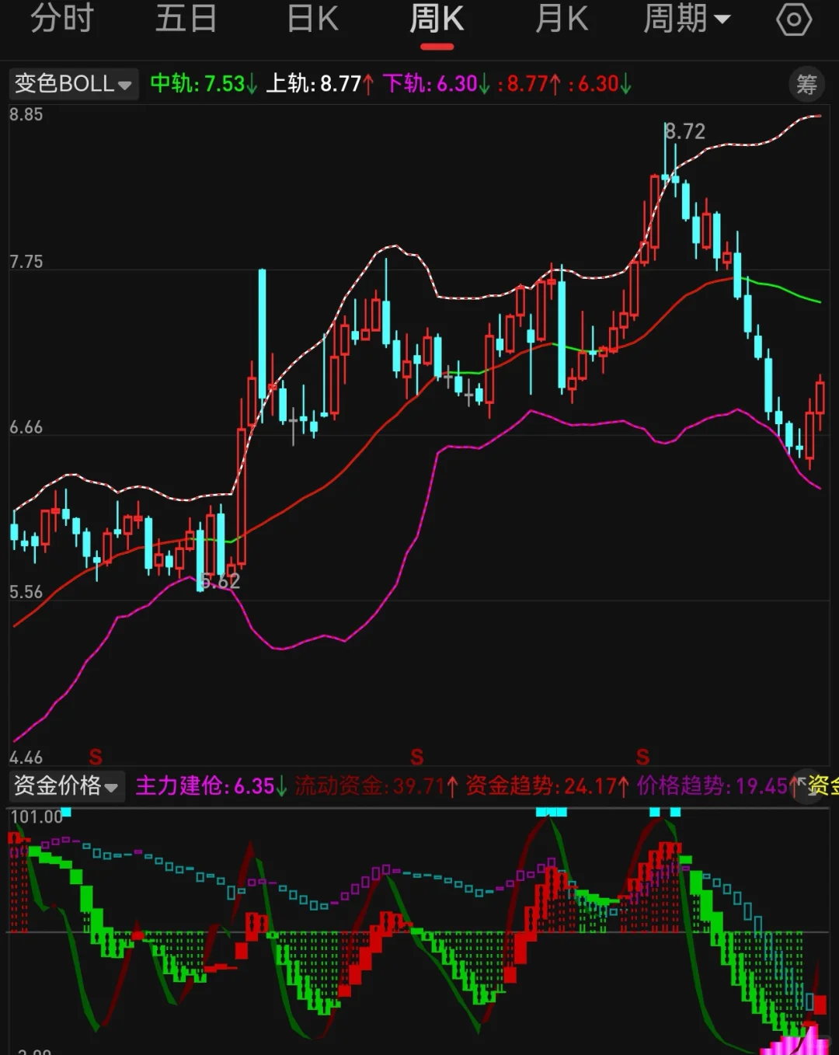Click the 6.66 axis label
Viewport: 839px width, 1055px height.
tap(26, 427)
